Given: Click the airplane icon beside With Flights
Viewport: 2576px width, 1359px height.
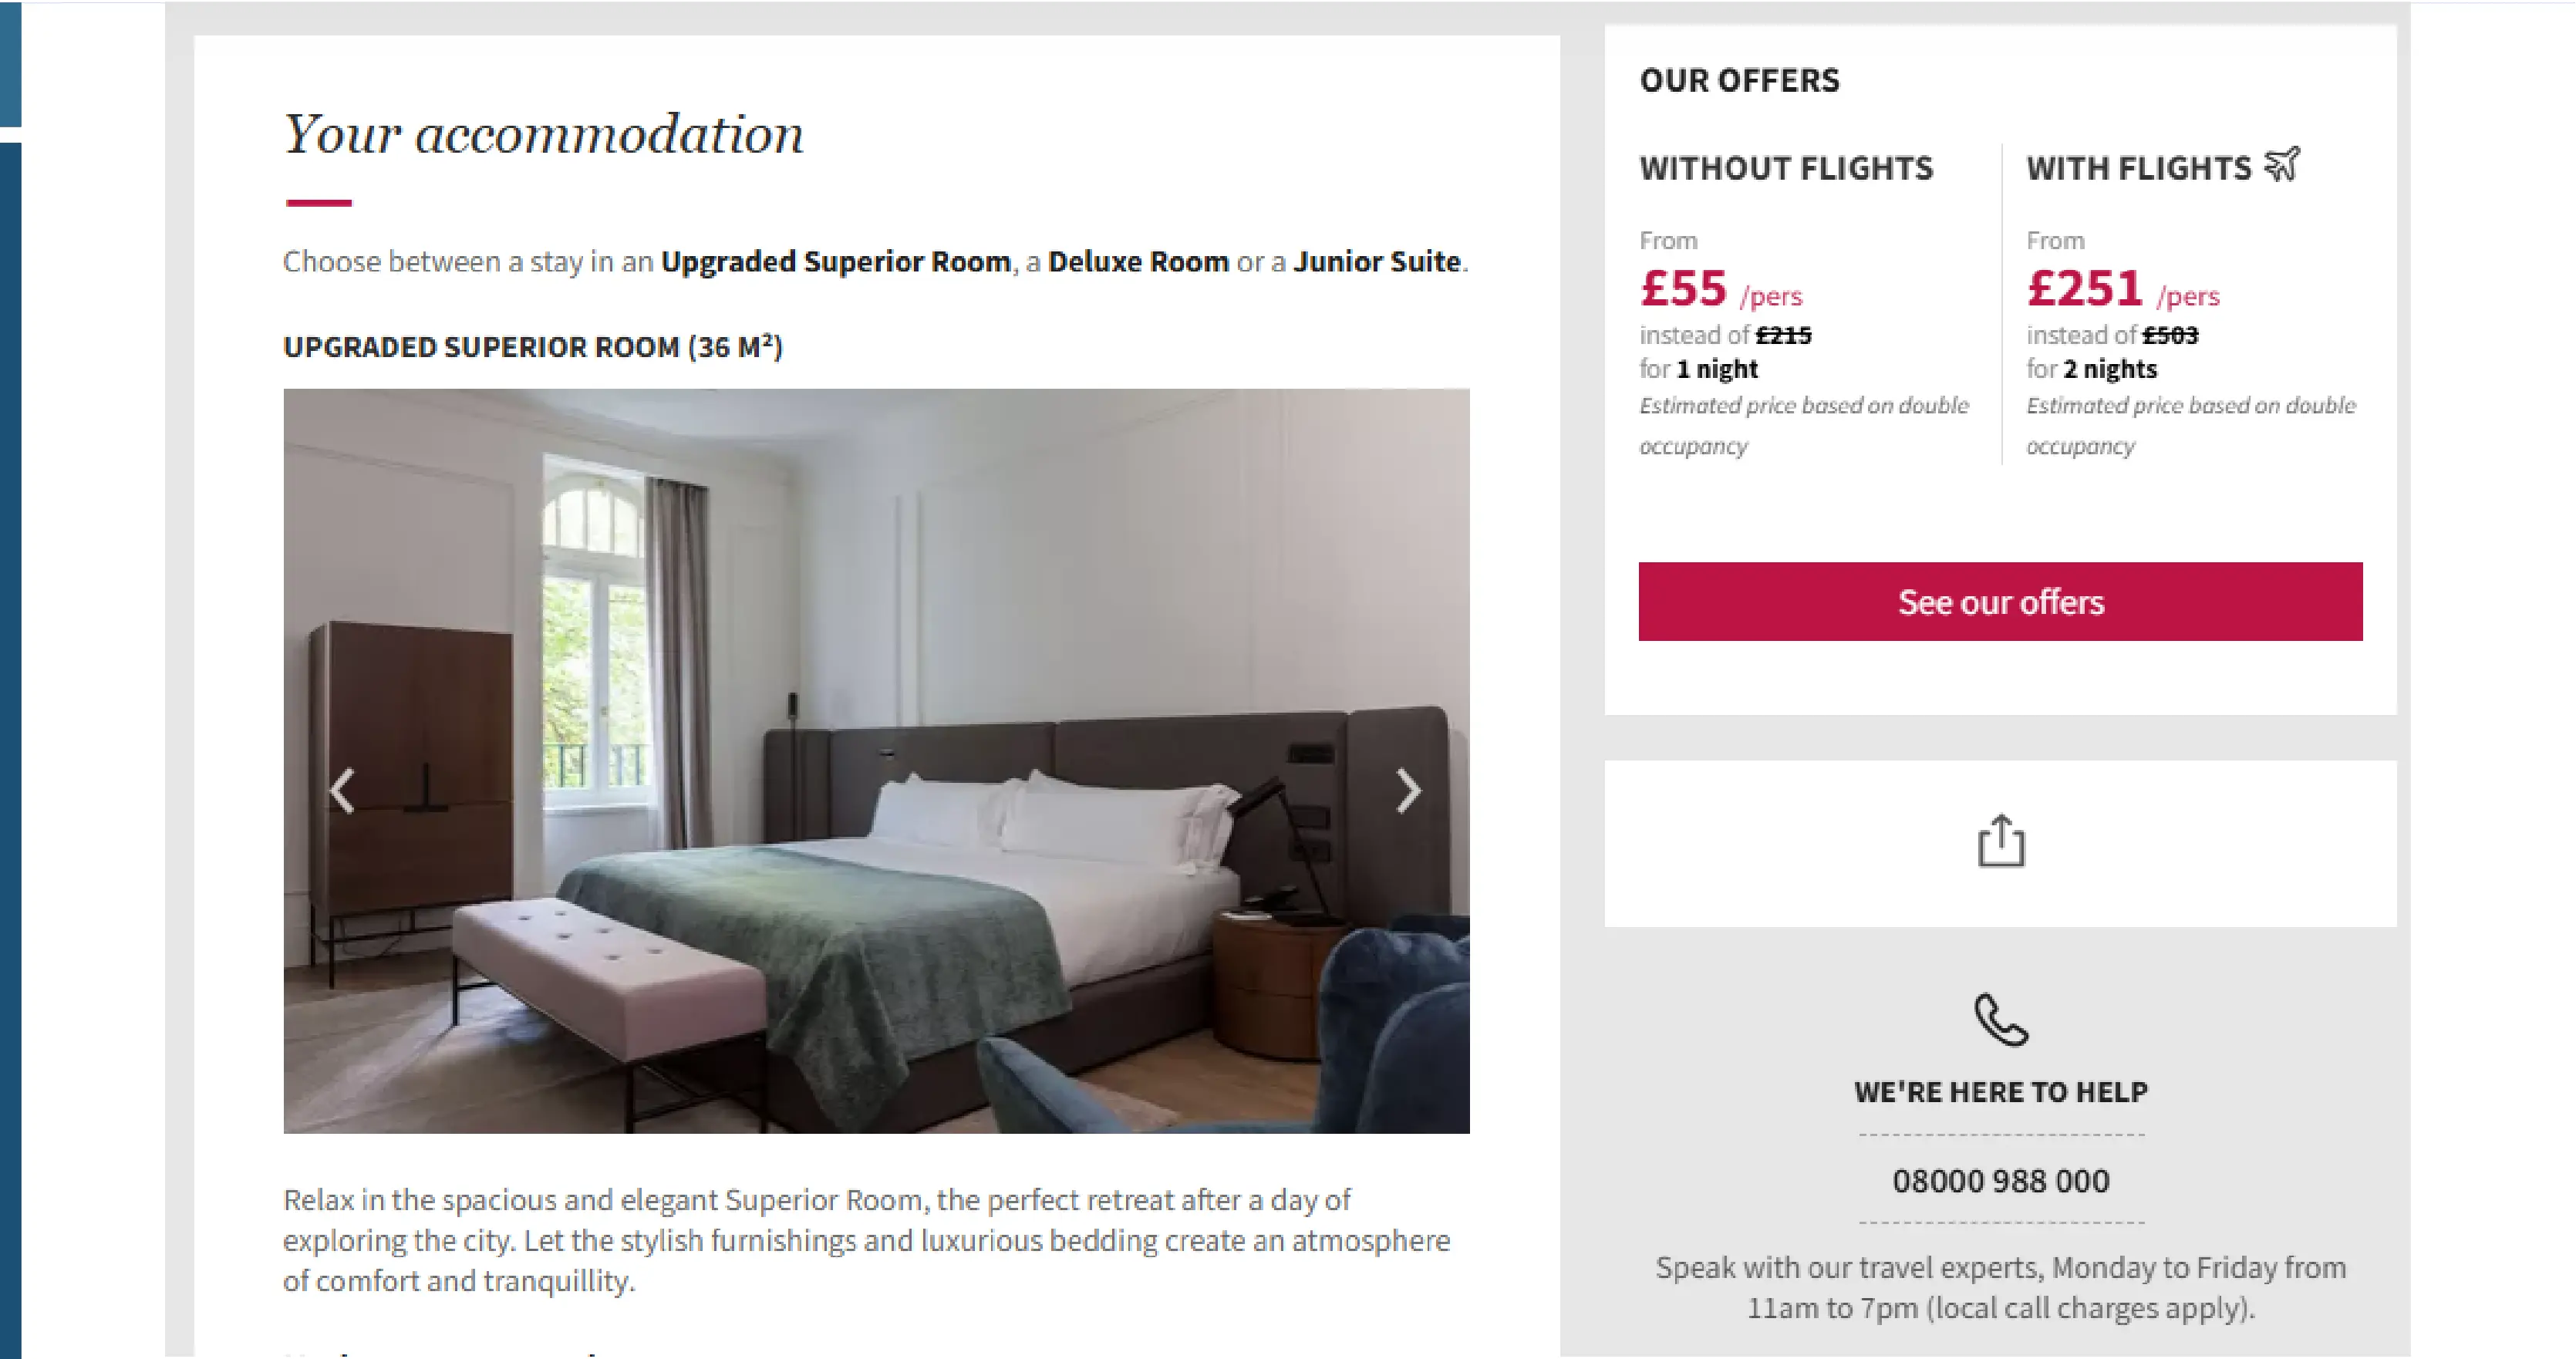Looking at the screenshot, I should [x=2283, y=164].
